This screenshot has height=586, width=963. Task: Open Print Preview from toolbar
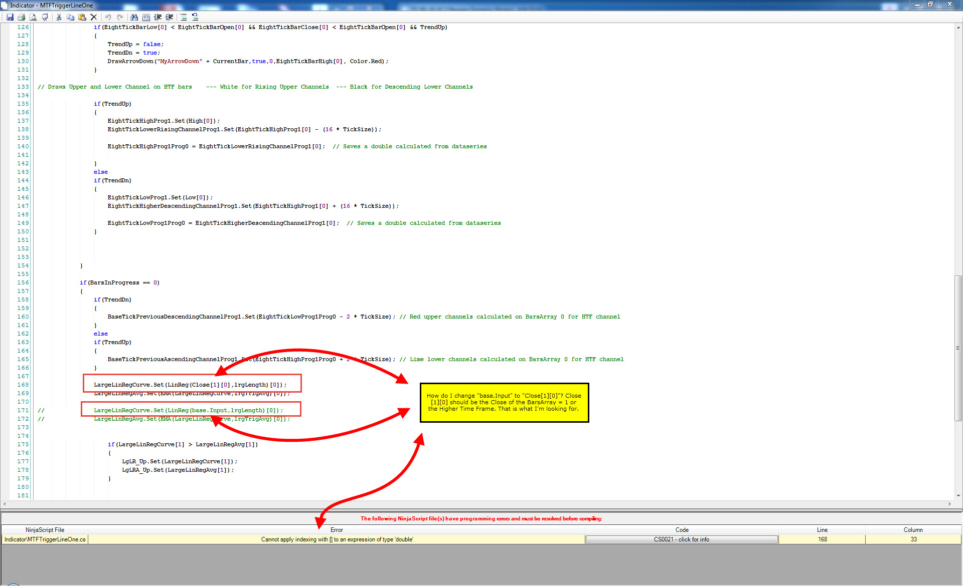point(33,17)
